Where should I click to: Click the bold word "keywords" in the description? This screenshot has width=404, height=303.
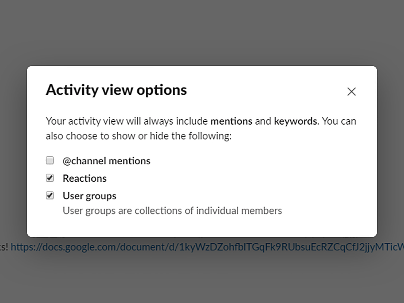pos(295,121)
